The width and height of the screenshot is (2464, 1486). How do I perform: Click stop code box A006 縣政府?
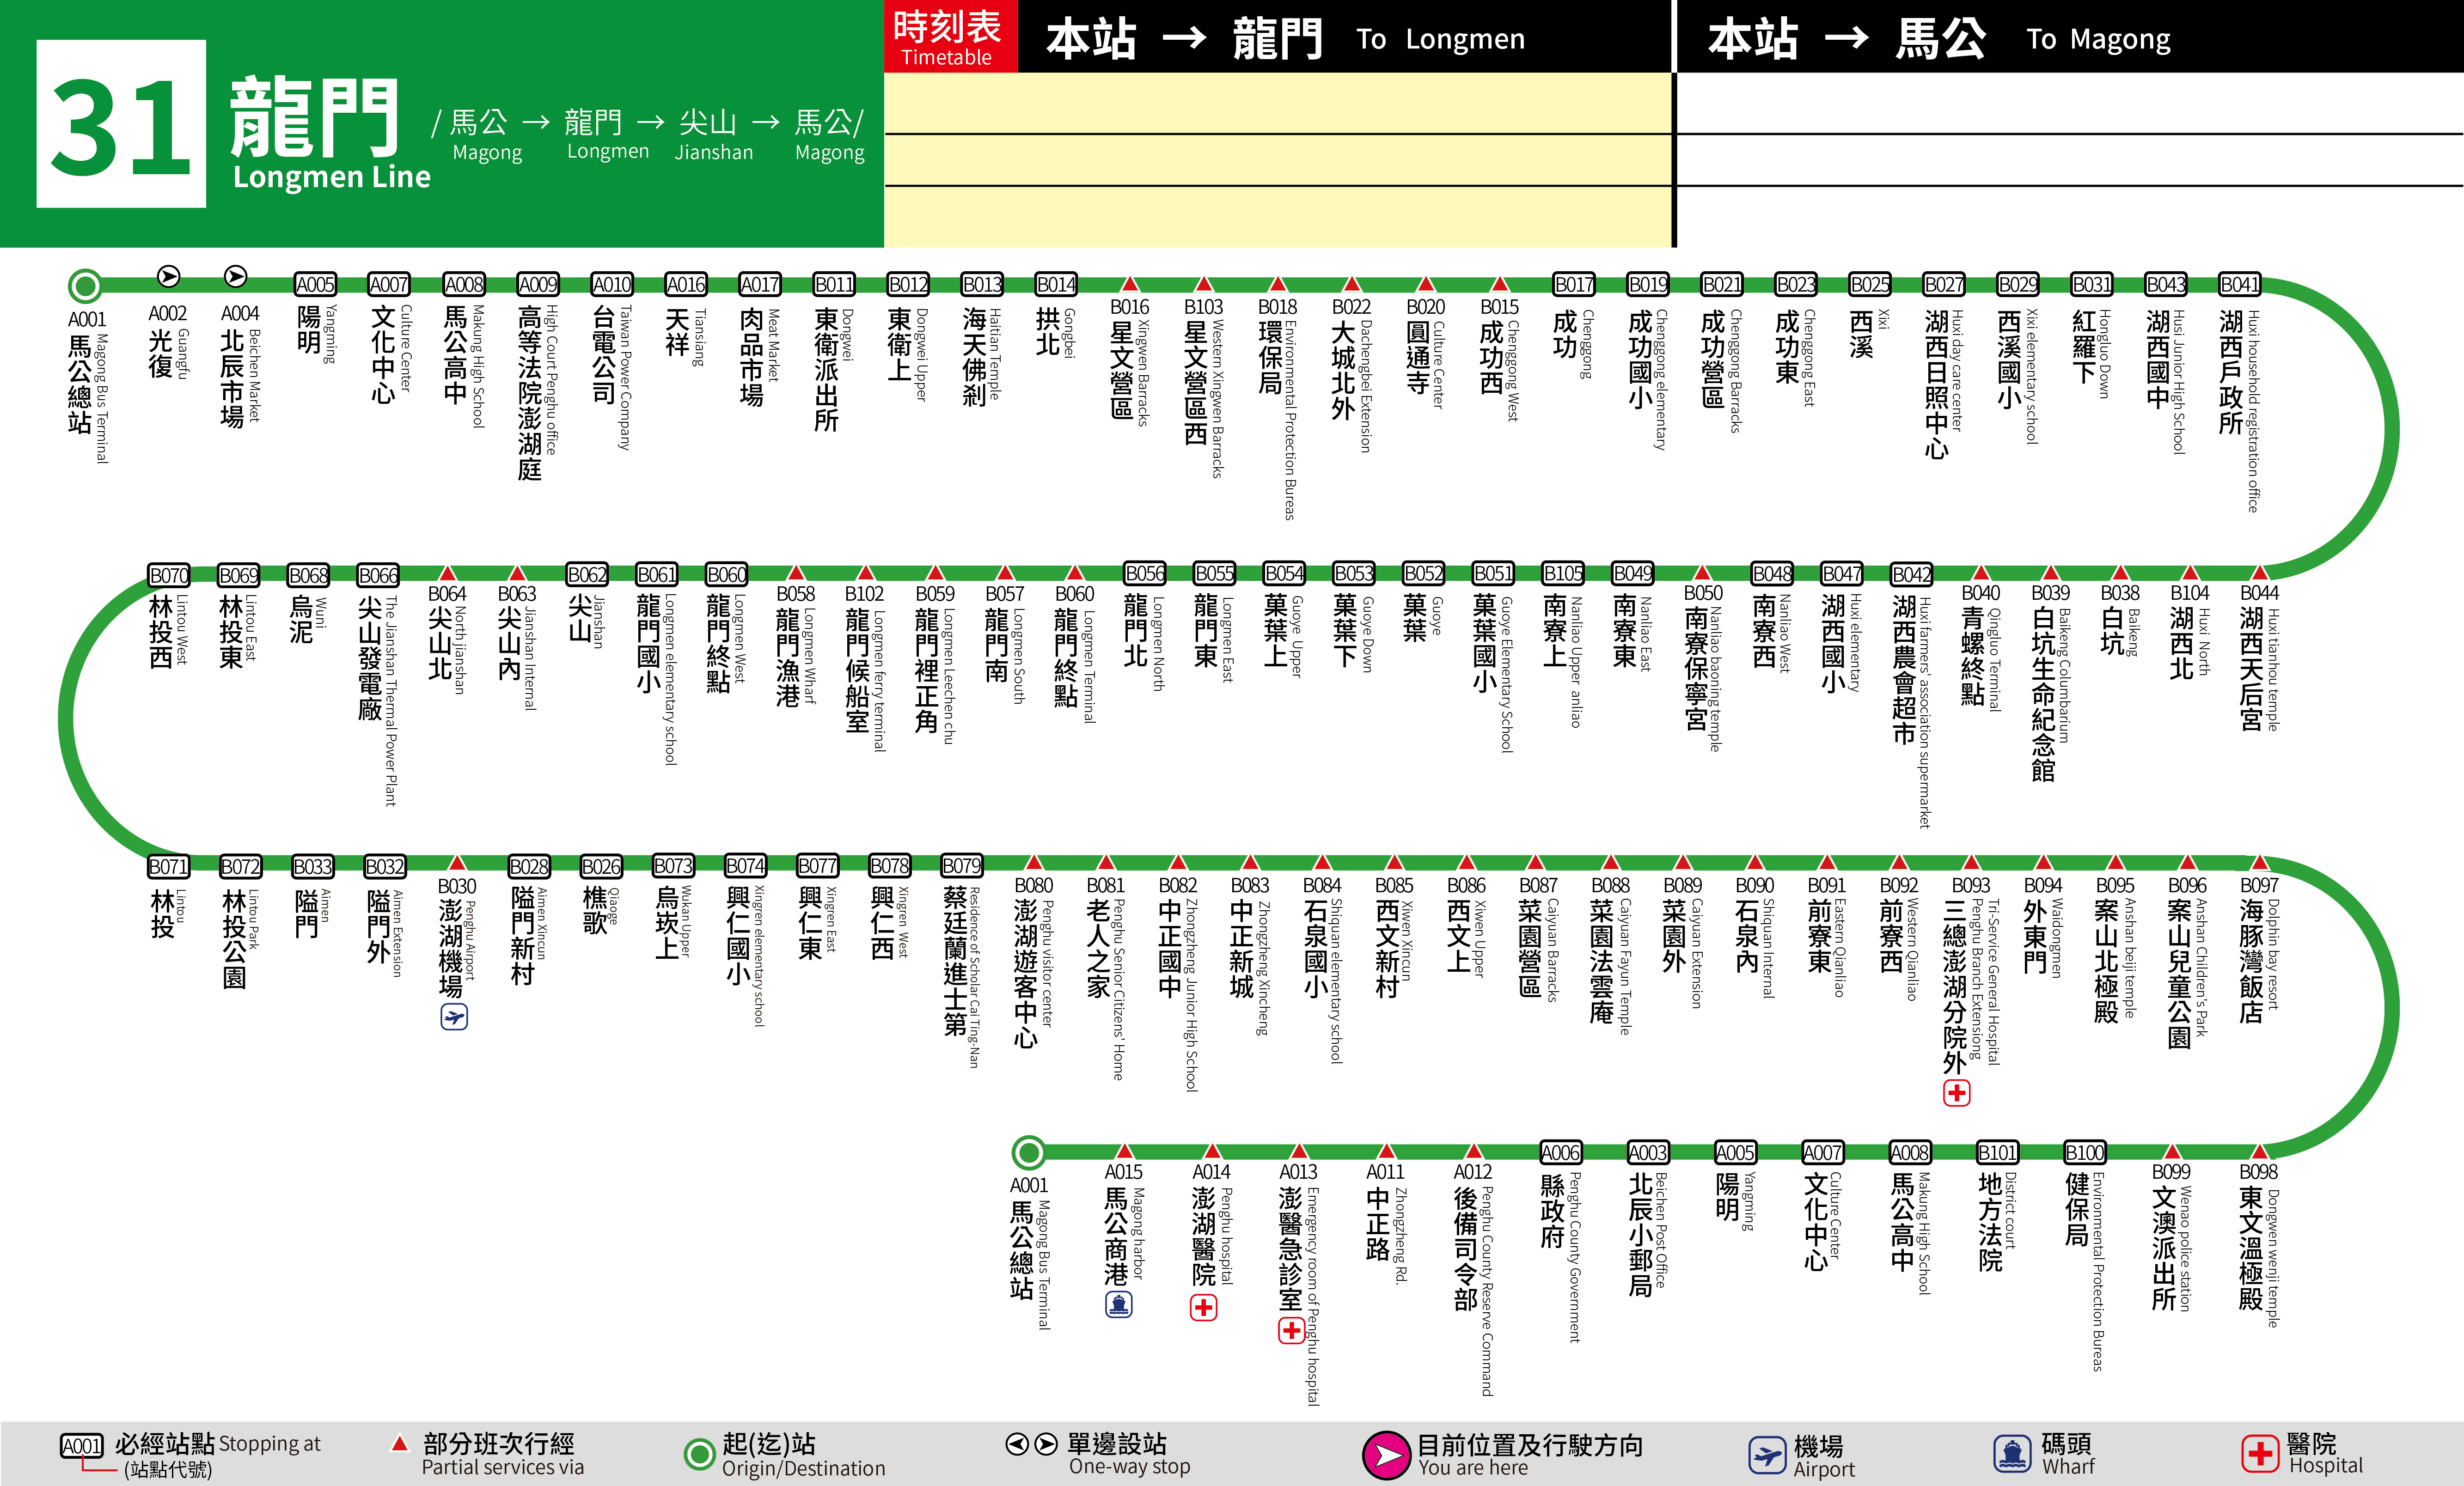pos(1561,1154)
